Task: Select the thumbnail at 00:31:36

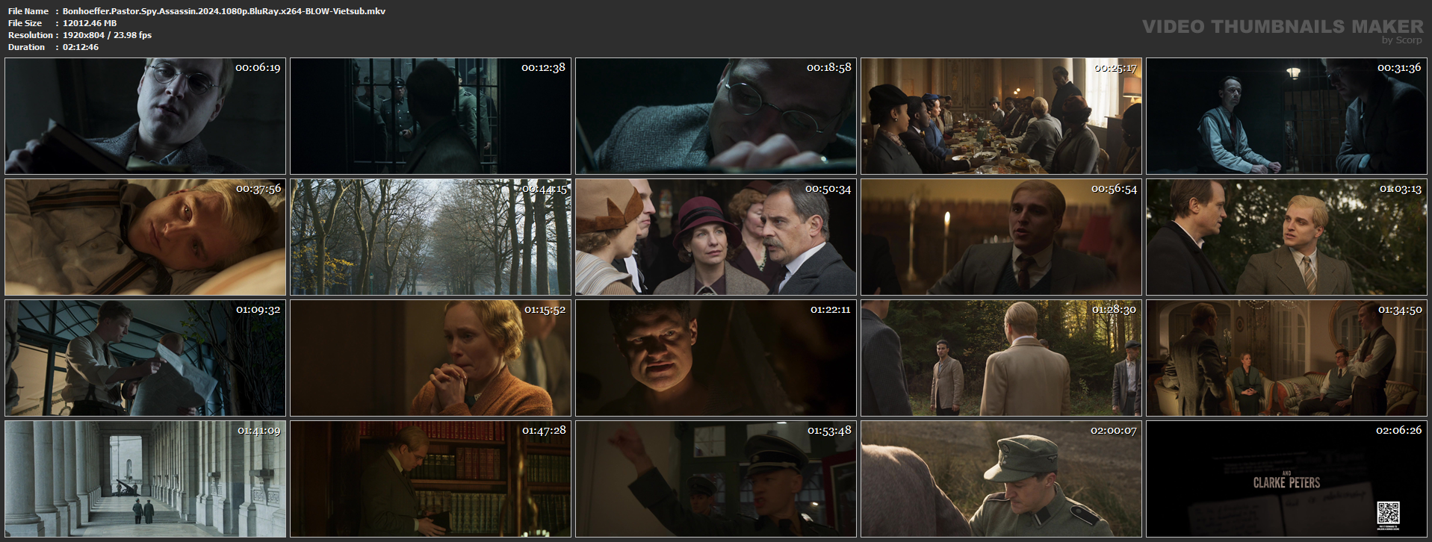Action: (1286, 116)
